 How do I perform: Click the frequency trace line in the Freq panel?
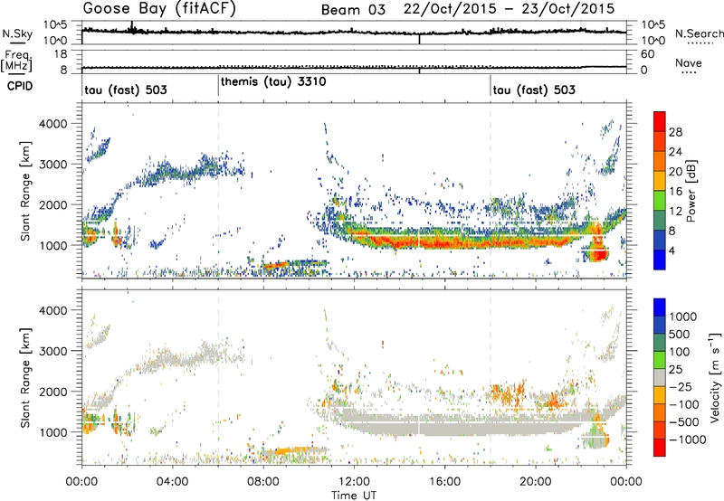[x=354, y=67]
